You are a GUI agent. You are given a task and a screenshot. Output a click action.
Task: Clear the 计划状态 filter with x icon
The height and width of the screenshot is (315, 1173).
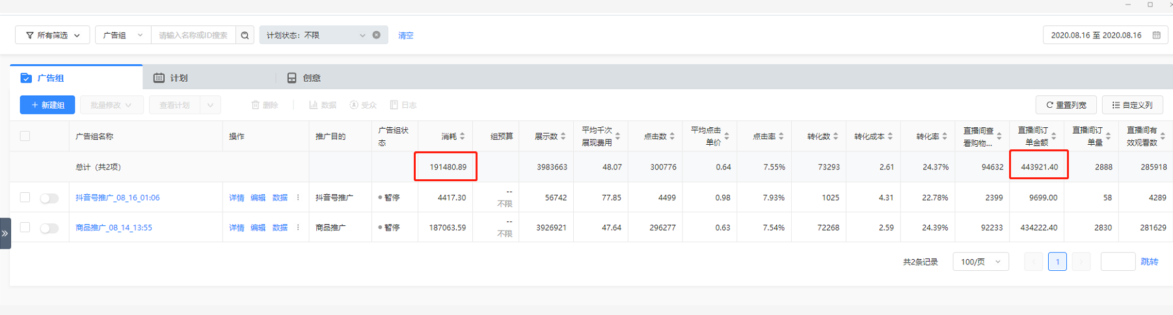point(376,35)
